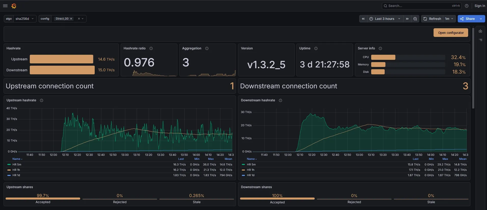The image size is (487, 210).
Task: Remove the Direct_00 config value
Action: [x=71, y=19]
